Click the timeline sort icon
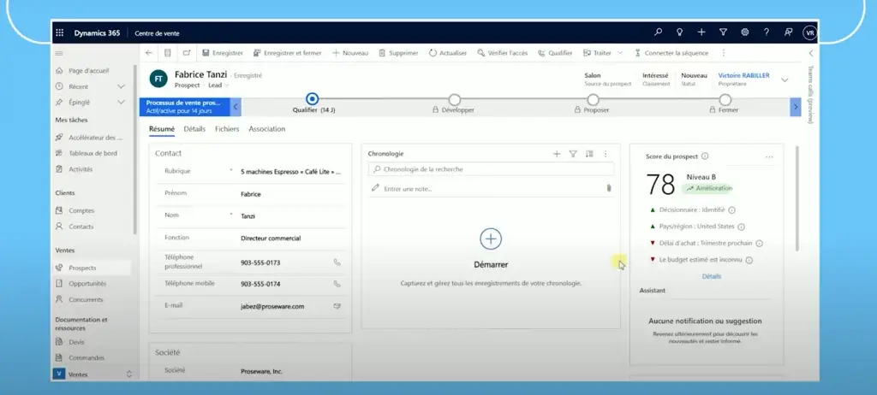877x395 pixels. tap(589, 154)
